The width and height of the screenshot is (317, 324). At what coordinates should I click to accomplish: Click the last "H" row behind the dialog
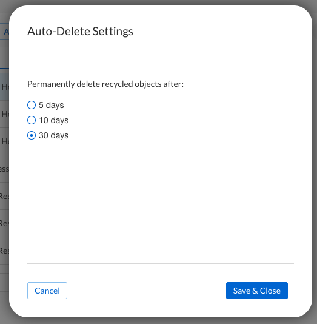(x=4, y=141)
